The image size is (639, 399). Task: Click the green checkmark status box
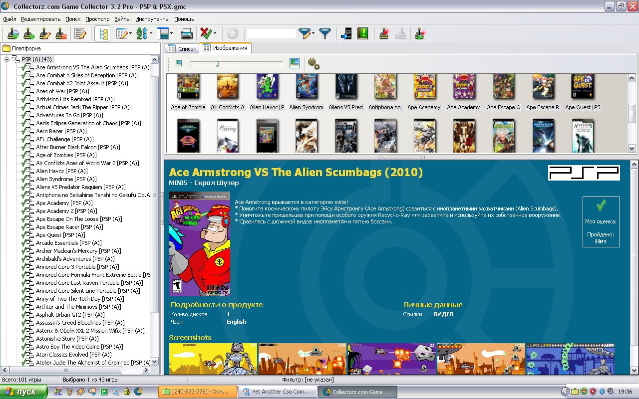pyautogui.click(x=601, y=221)
